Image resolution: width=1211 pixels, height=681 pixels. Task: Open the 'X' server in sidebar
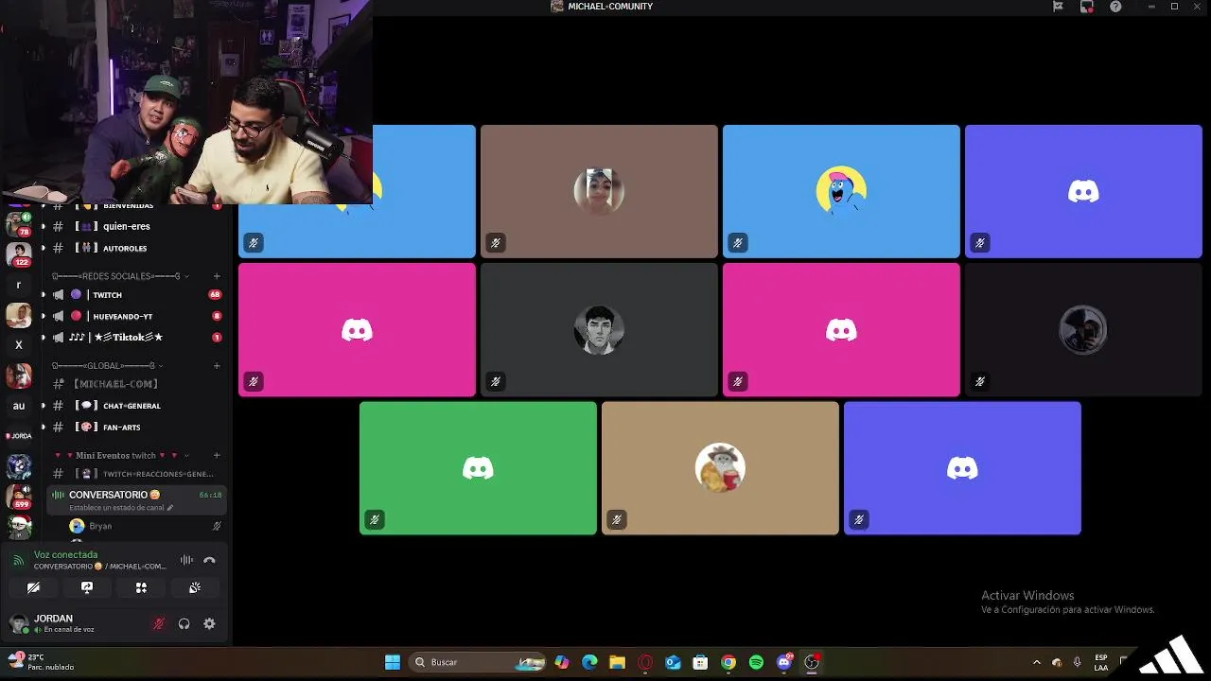click(18, 345)
